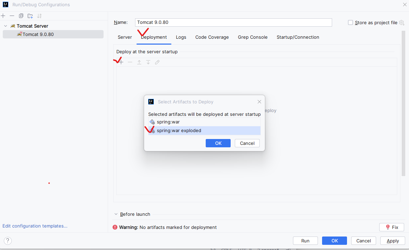Copy the selected configuration
The height and width of the screenshot is (250, 409).
(21, 16)
